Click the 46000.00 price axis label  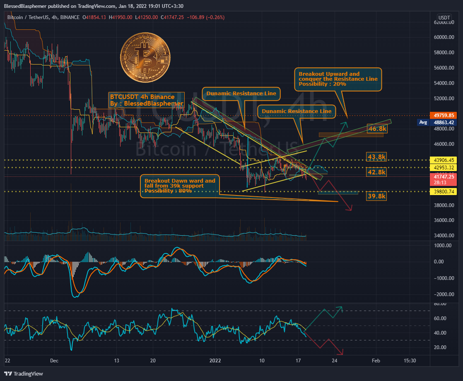[x=444, y=144]
